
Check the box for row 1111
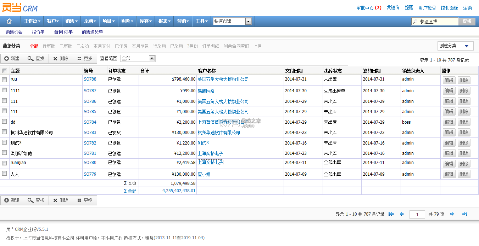pyautogui.click(x=5, y=90)
